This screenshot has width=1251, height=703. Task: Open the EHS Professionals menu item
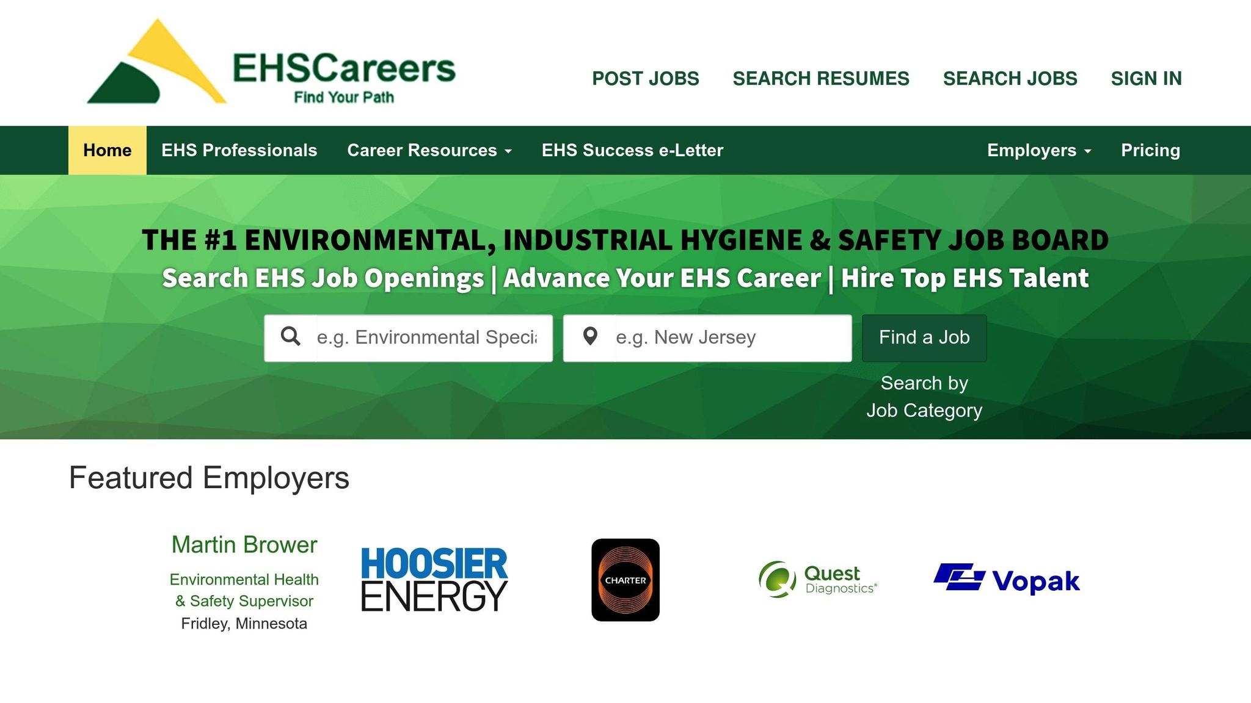click(x=239, y=150)
